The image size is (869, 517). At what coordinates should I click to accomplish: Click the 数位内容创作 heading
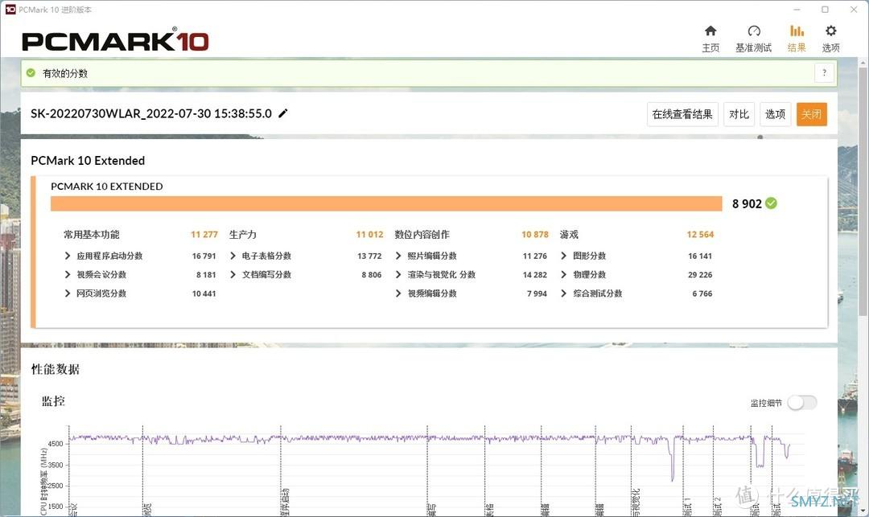coord(422,235)
